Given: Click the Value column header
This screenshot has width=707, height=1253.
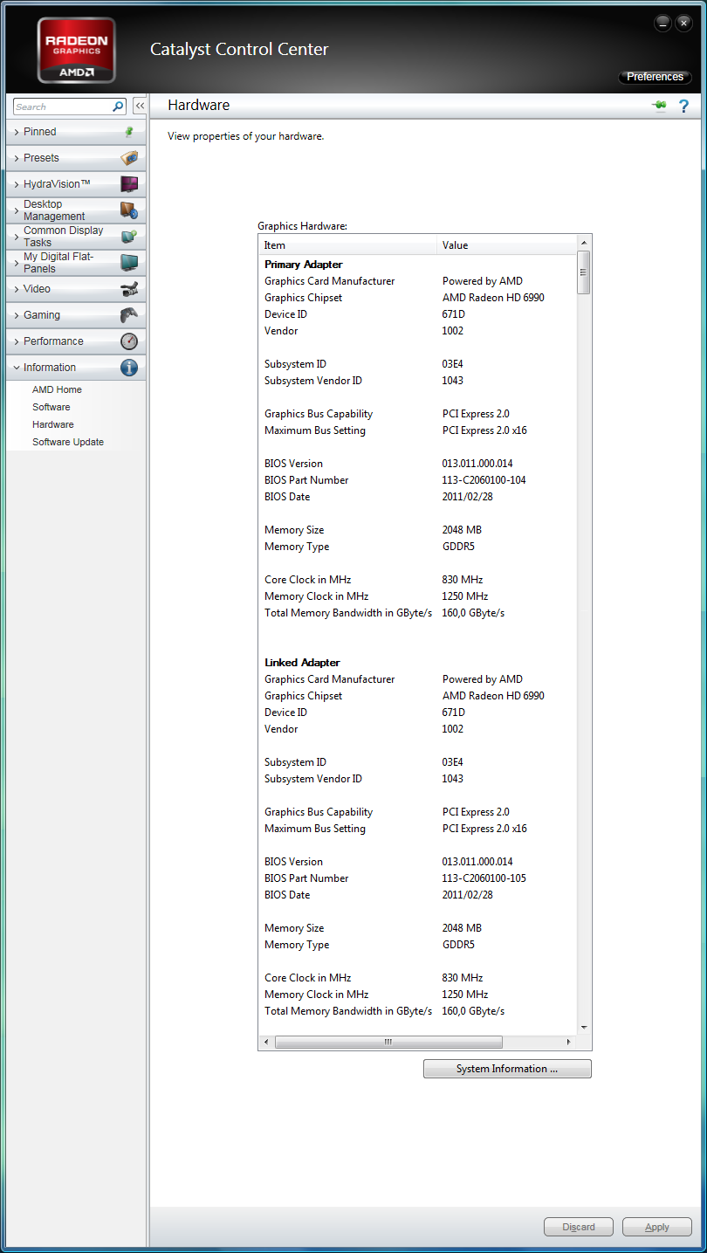Looking at the screenshot, I should (506, 245).
